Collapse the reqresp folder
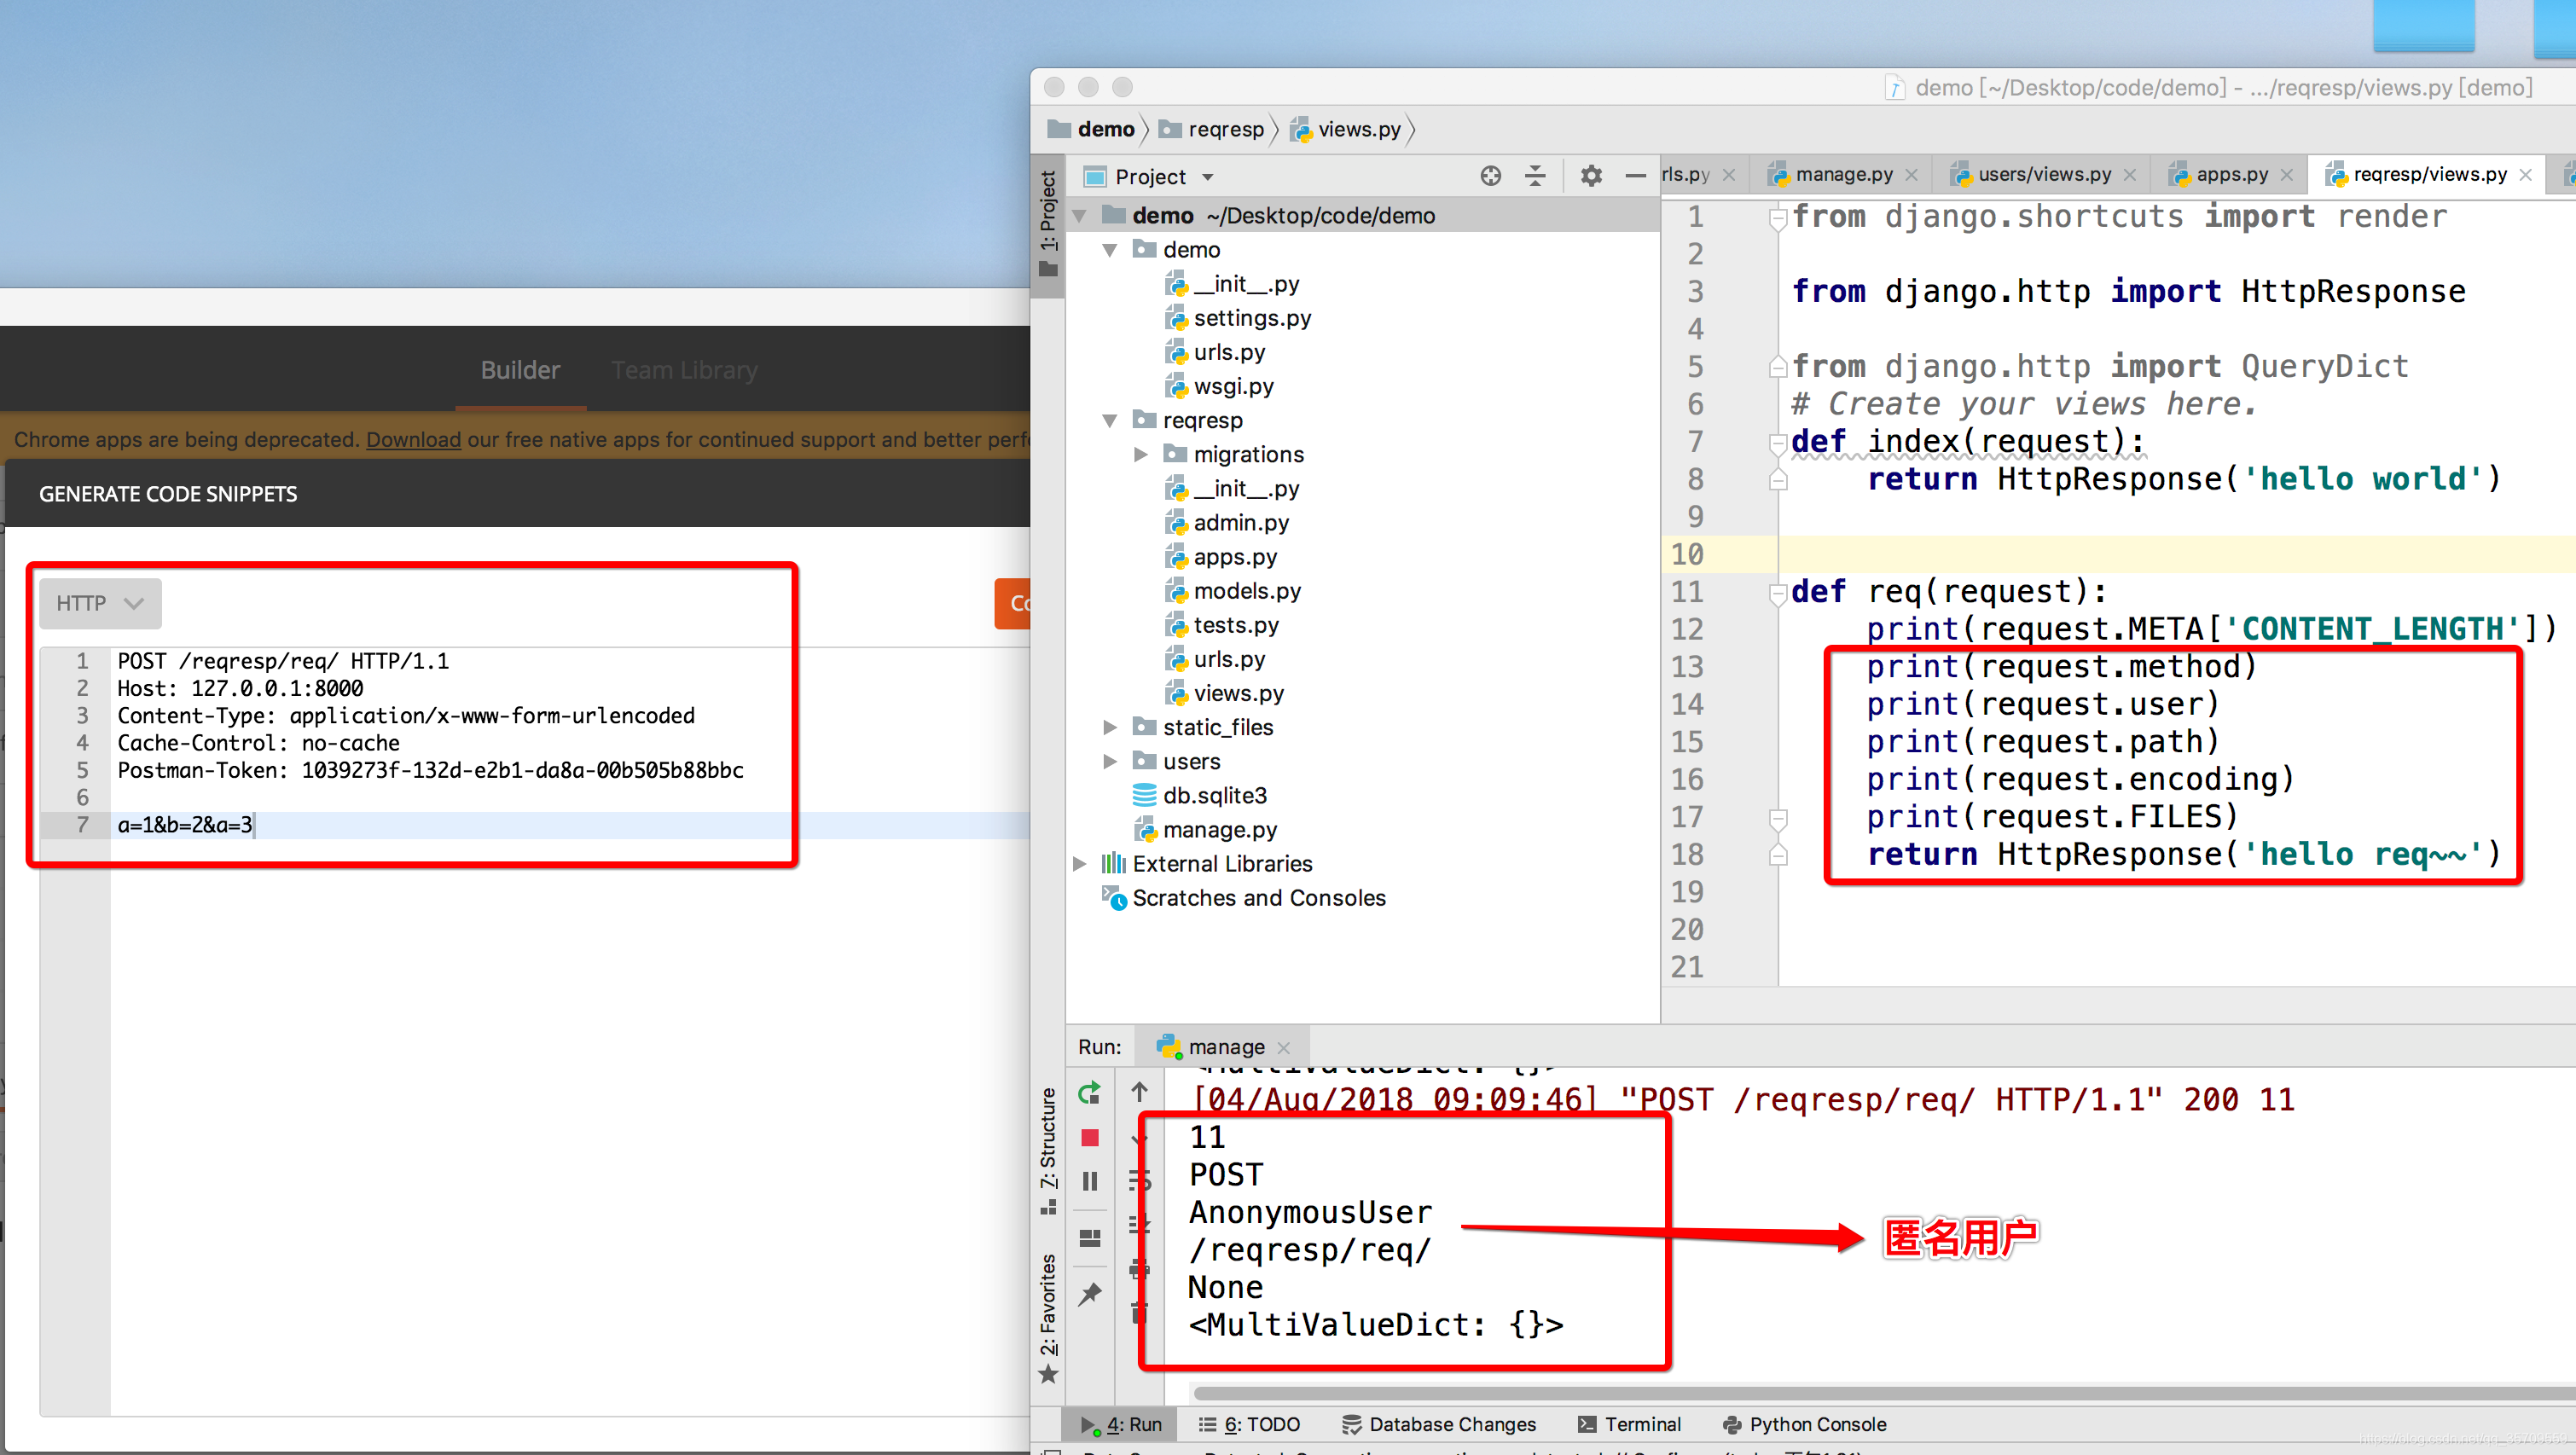Screen dimensions: 2576x1455 1110,421
